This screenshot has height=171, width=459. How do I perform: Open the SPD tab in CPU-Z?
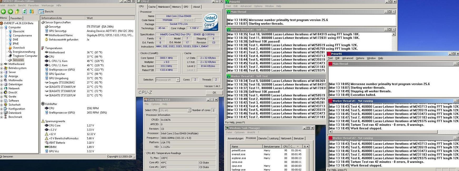click(186, 7)
